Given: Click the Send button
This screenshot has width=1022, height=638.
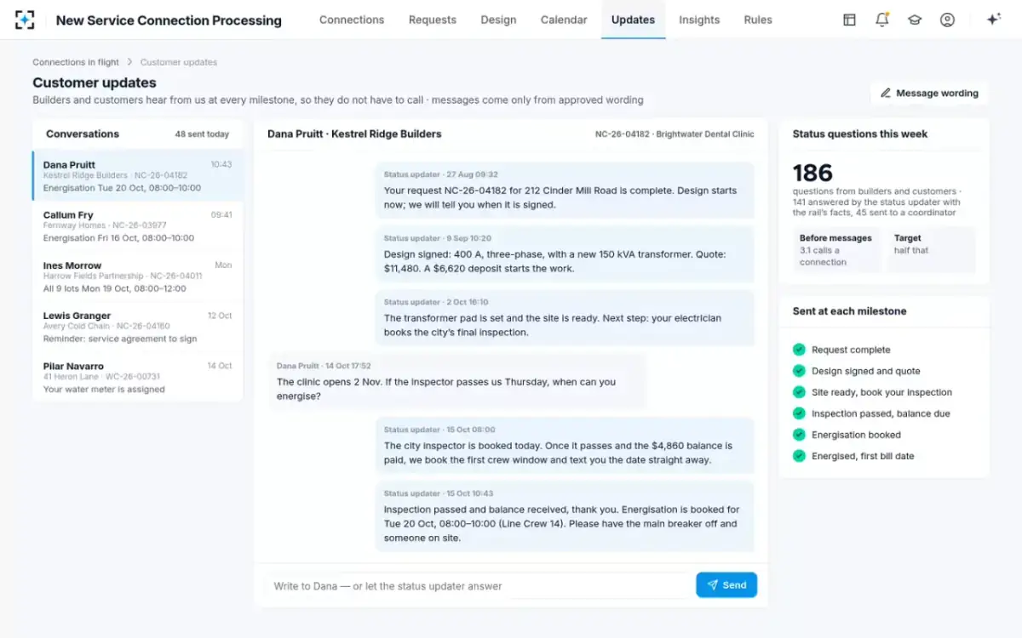Looking at the screenshot, I should 726,585.
